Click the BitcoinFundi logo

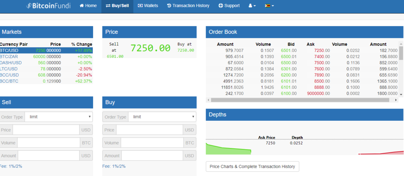(x=48, y=6)
